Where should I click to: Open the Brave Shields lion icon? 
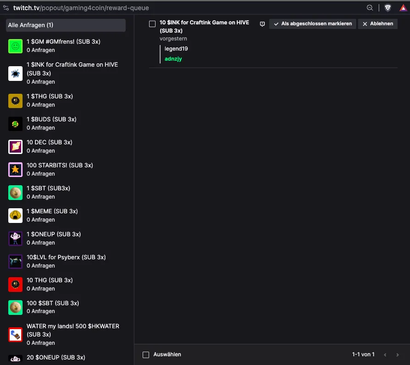point(388,8)
